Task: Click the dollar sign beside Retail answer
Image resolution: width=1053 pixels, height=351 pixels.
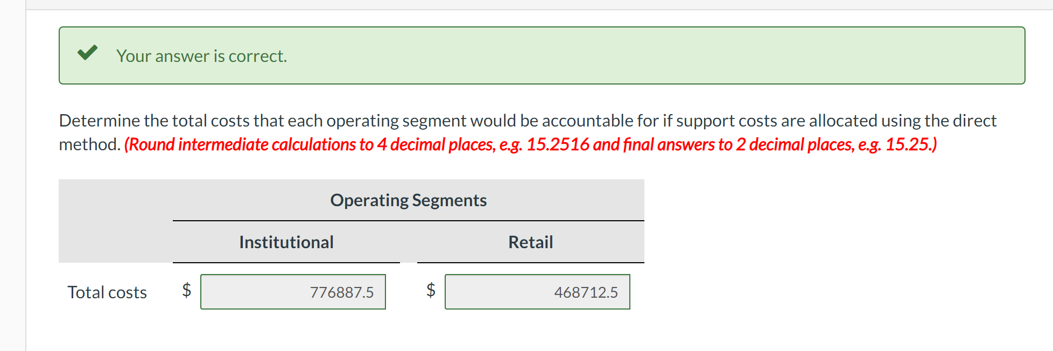Action: coord(430,291)
